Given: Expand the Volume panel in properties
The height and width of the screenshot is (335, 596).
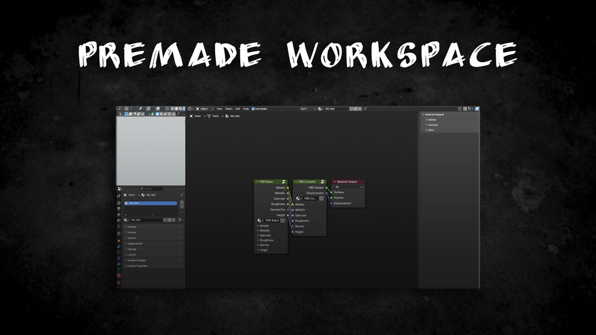Looking at the screenshot, I should [x=154, y=238].
